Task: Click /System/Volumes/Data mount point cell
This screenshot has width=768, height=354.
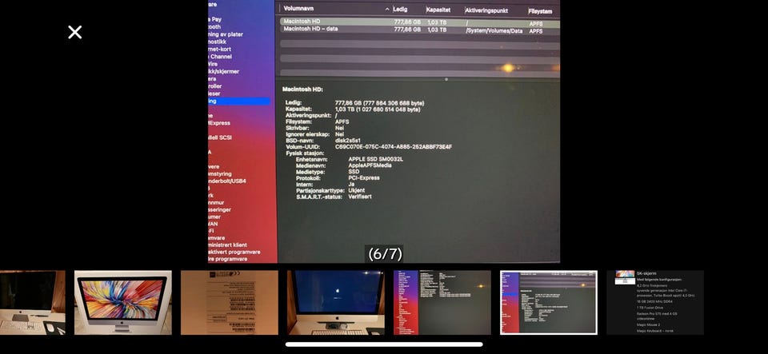Action: [x=494, y=31]
